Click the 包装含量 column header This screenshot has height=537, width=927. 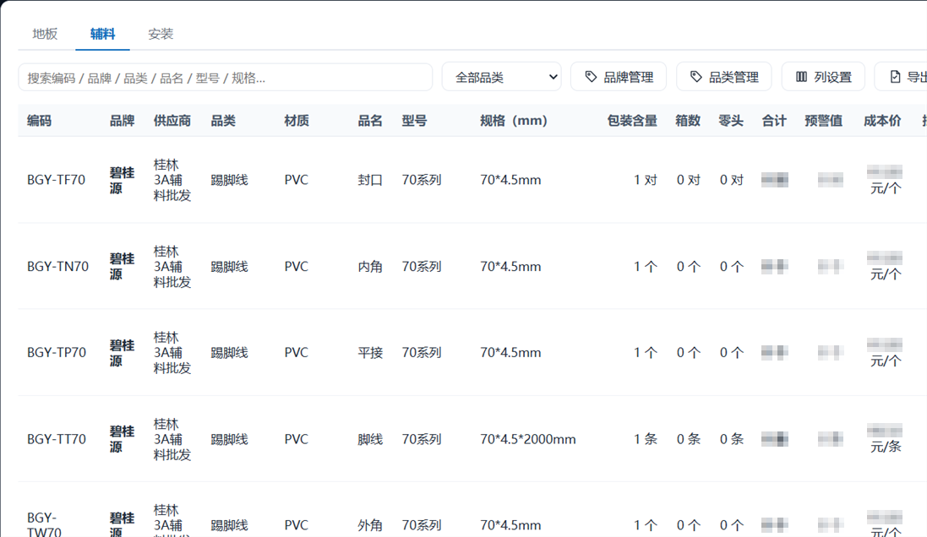pos(632,121)
